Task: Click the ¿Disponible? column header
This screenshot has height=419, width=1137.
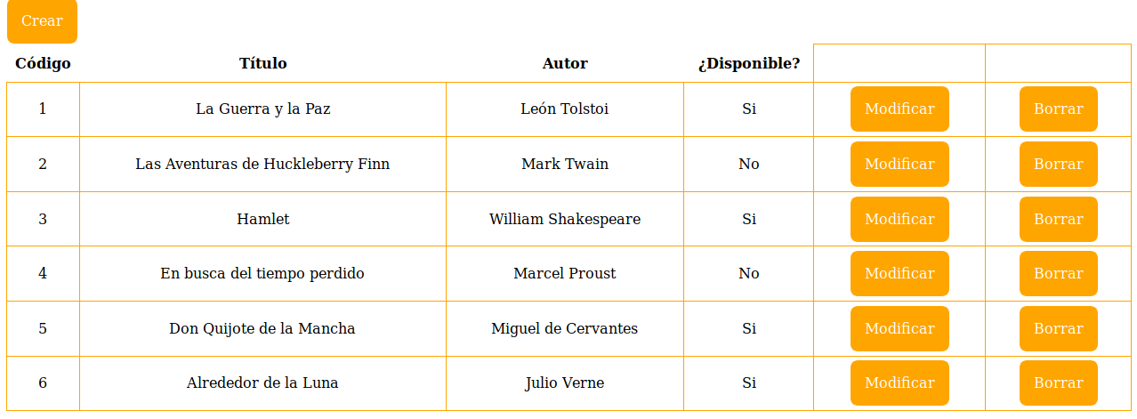Action: (x=748, y=64)
